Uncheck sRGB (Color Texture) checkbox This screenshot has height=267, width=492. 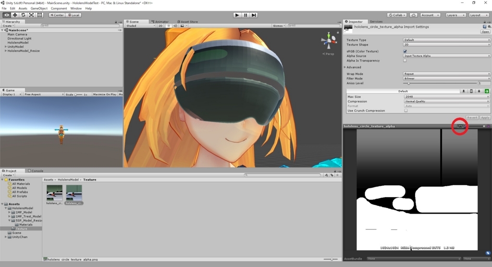point(405,51)
